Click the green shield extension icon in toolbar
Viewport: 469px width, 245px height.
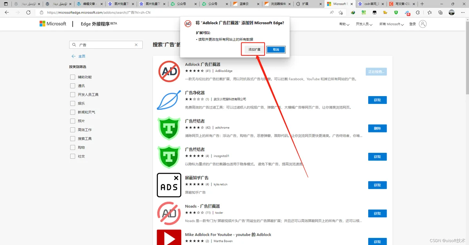[396, 12]
